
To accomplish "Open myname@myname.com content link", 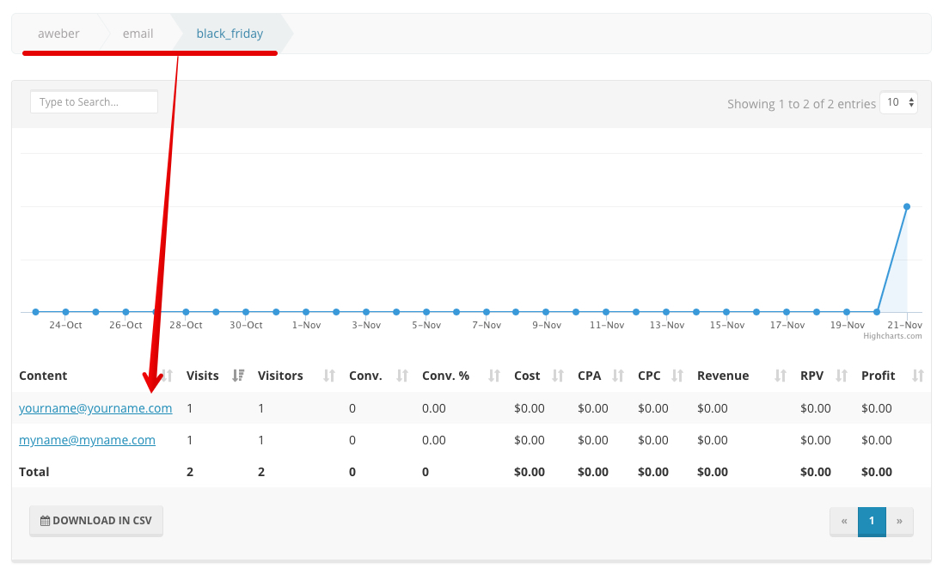I will click(x=87, y=440).
